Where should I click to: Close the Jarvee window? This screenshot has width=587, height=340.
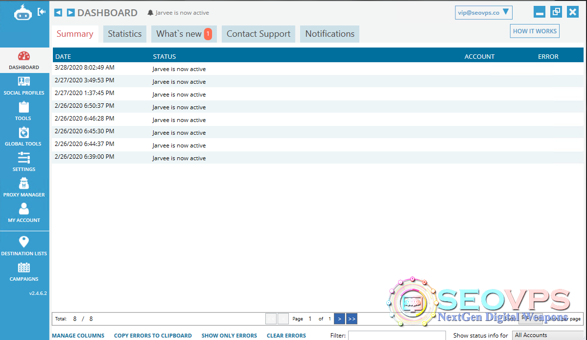573,12
